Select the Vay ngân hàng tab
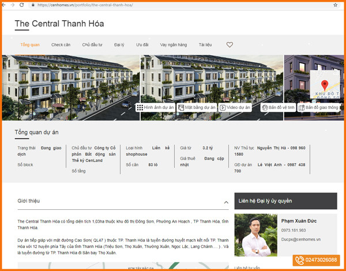Image resolution: width=346 pixels, height=271 pixels. coord(173,44)
